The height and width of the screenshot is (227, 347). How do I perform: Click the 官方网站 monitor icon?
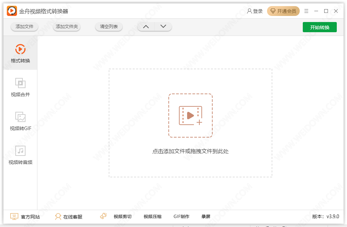pos(14,216)
